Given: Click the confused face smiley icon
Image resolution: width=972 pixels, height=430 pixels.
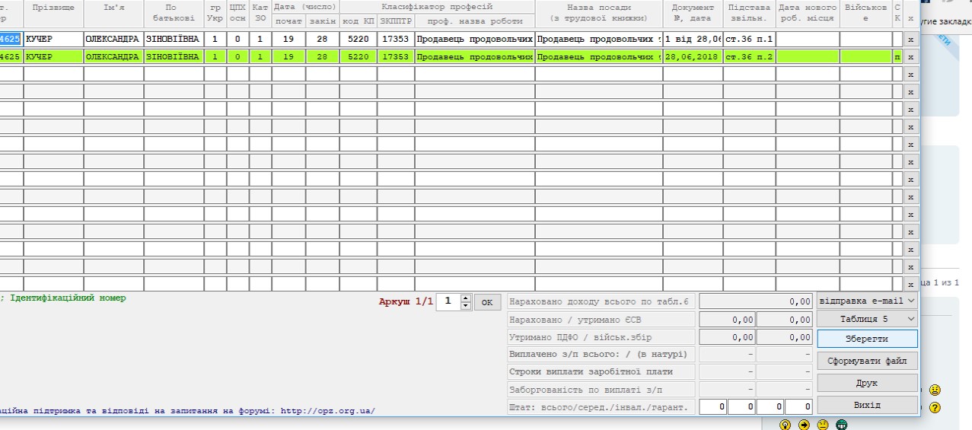Looking at the screenshot, I should click(x=822, y=425).
